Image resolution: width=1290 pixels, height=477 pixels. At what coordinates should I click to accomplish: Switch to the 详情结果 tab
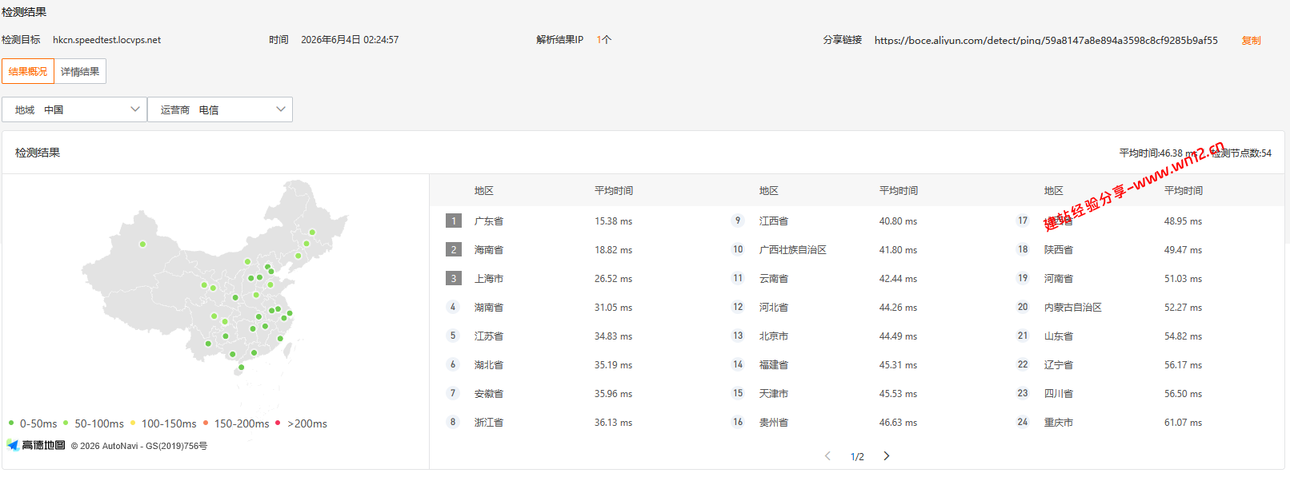pos(80,71)
